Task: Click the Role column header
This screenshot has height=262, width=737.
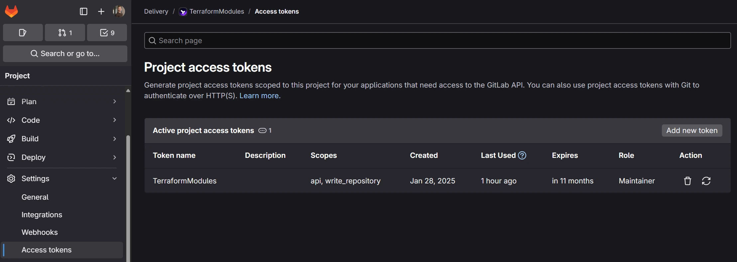Action: click(626, 155)
